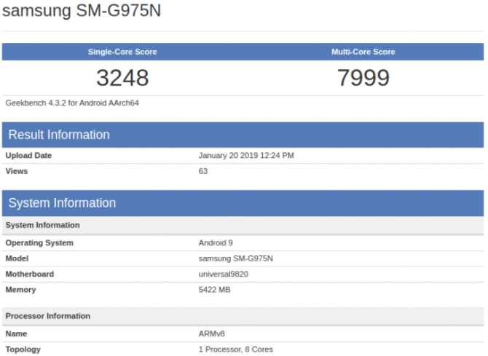This screenshot has height=356, width=488.
Task: Select the gray System Information subheader row
Action: coord(243,225)
